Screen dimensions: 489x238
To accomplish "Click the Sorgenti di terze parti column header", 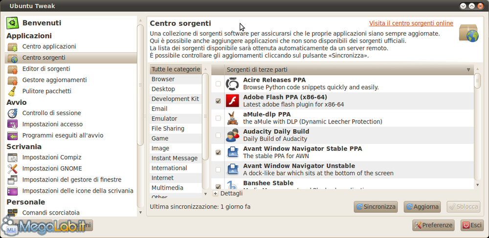I will click(x=342, y=70).
